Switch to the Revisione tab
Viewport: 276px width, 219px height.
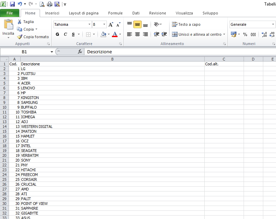(x=157, y=13)
